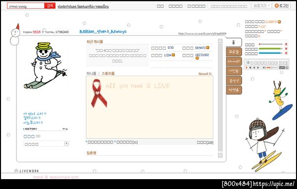297x189 pixels.
Task: Click the scrollbar up arrow in content frame
Action: [x=220, y=41]
